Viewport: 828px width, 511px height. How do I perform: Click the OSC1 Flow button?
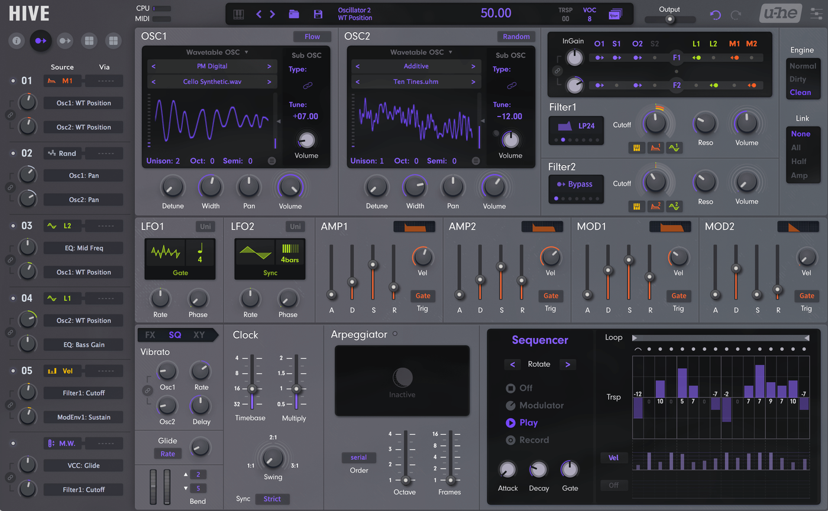click(312, 37)
